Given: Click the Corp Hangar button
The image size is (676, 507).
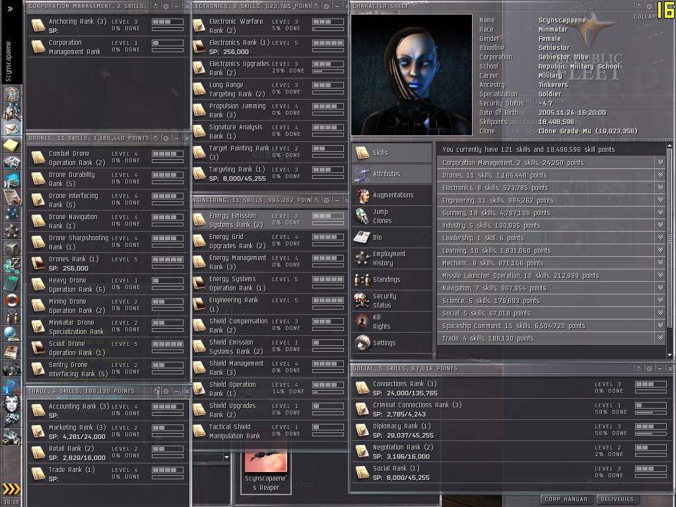Looking at the screenshot, I should click(566, 499).
